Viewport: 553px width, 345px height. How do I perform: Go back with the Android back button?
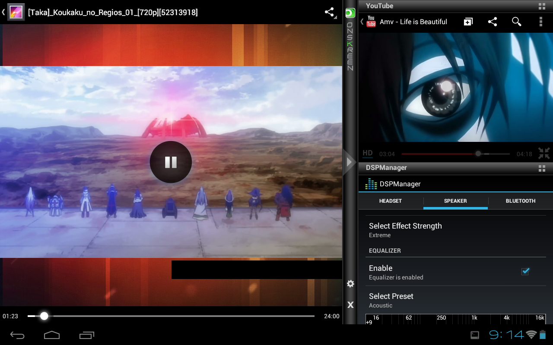pos(18,335)
